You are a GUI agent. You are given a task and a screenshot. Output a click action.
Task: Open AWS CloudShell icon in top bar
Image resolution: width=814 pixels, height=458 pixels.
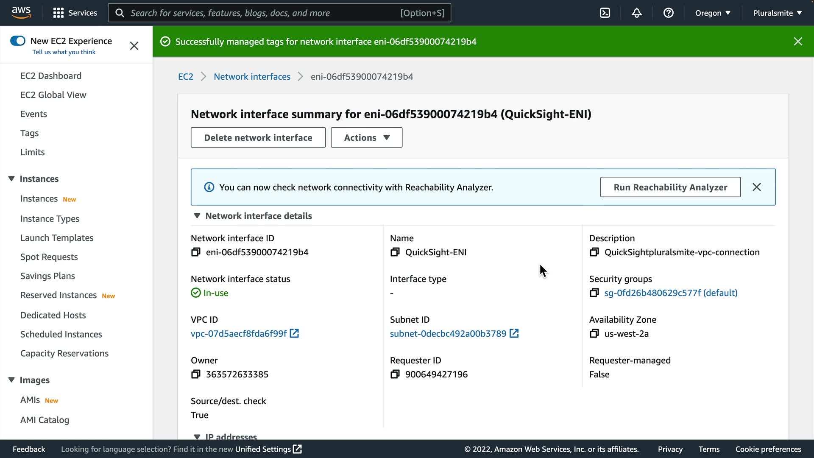pyautogui.click(x=605, y=13)
